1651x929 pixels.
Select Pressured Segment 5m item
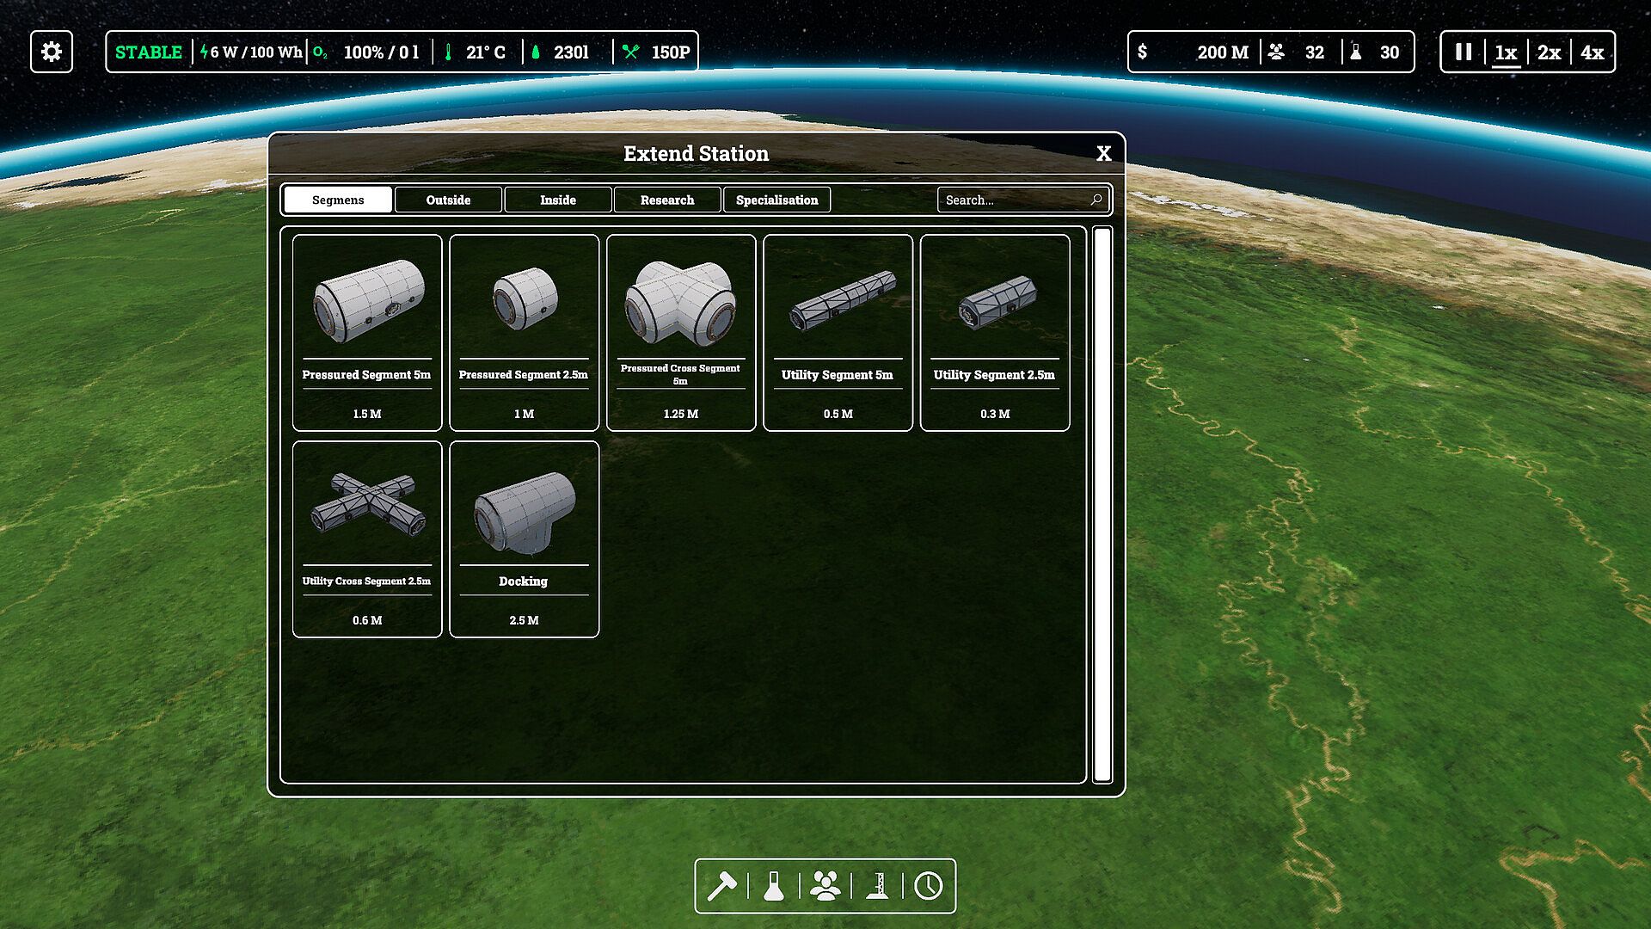(367, 332)
